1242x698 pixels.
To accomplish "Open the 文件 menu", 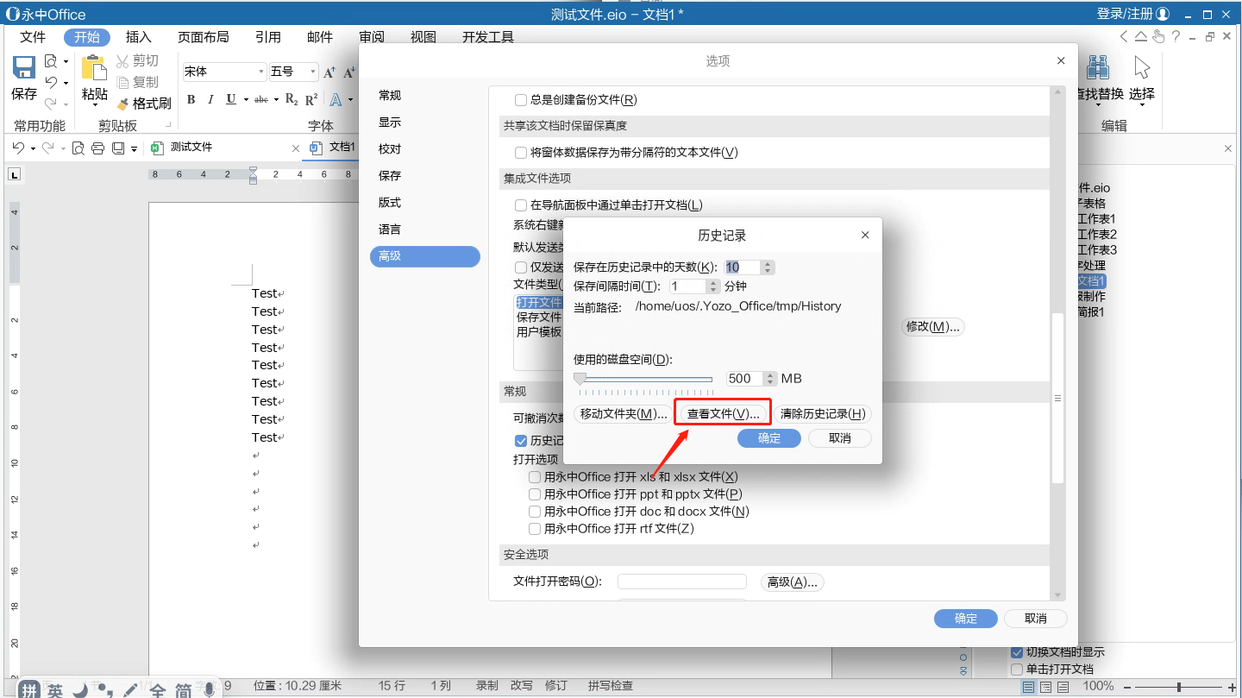I will (33, 37).
